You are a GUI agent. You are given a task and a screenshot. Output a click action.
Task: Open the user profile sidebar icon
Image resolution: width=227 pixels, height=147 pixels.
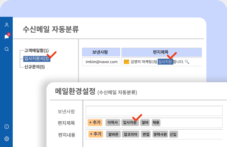[7, 25]
